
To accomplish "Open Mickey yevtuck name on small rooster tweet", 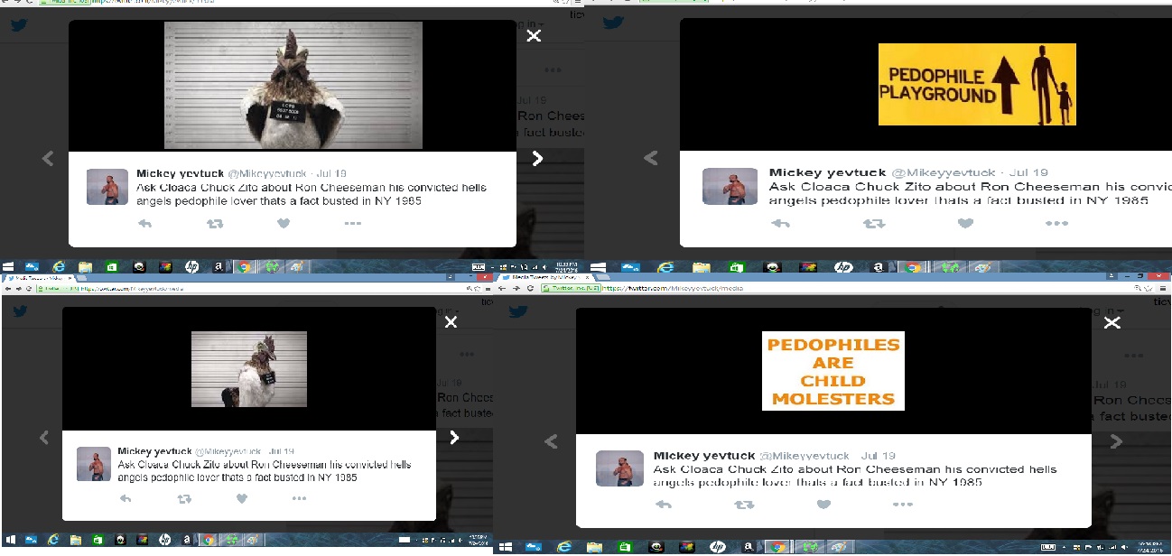I will point(153,451).
